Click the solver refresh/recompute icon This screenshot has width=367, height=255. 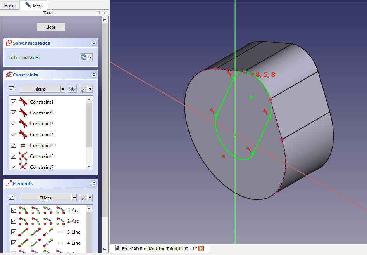[84, 57]
